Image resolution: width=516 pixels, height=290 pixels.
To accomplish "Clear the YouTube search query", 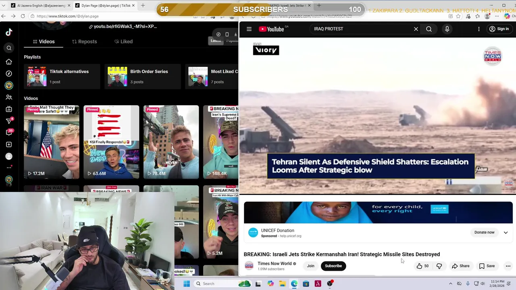I will click(416, 29).
